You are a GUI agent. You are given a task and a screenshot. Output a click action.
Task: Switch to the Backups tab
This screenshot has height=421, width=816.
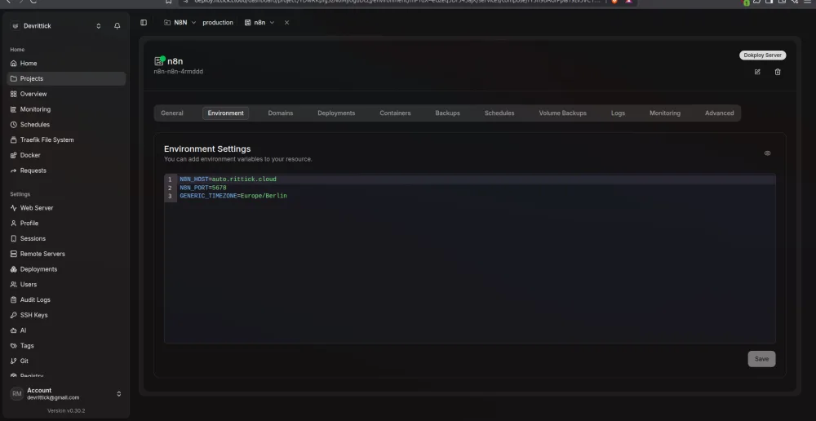(447, 113)
